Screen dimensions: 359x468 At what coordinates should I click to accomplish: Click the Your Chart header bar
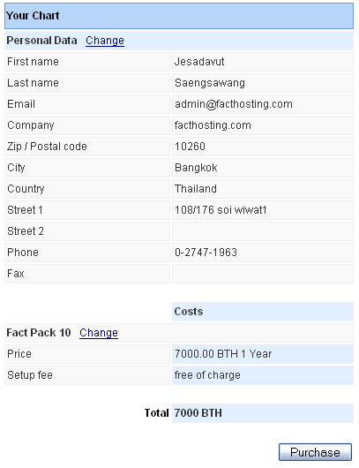pyautogui.click(x=179, y=16)
